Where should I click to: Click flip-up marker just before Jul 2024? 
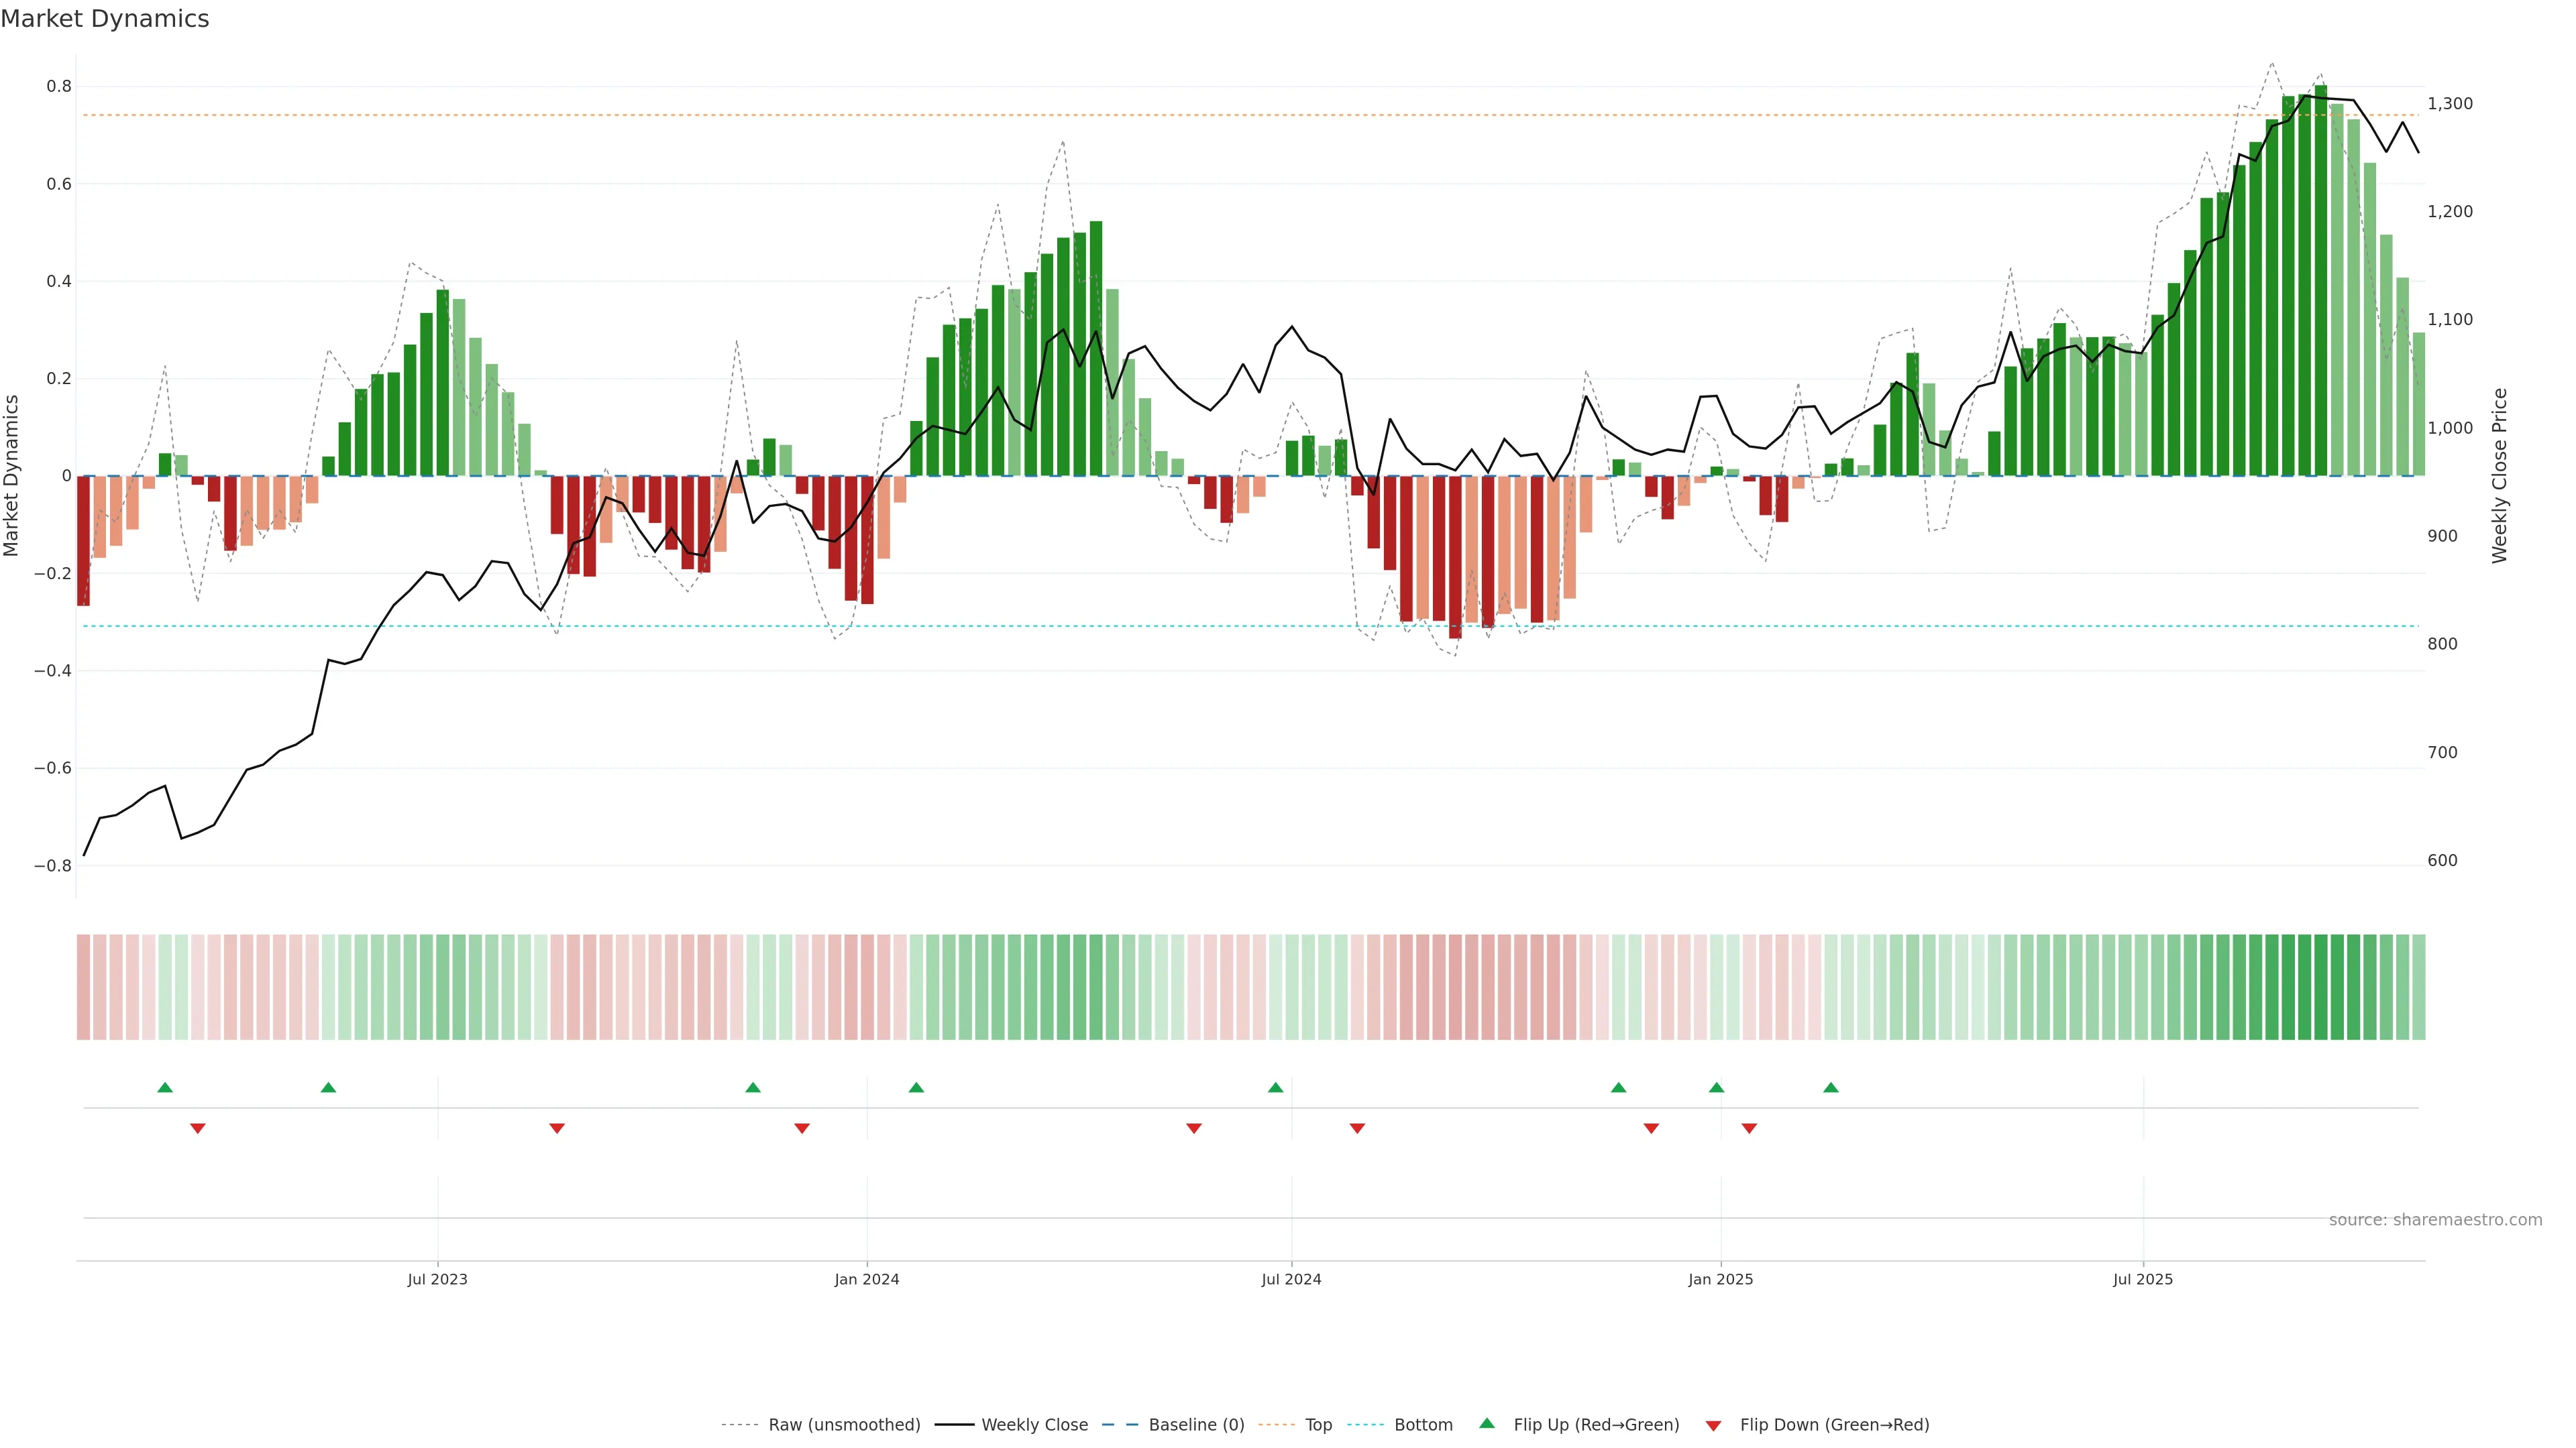[1275, 1087]
